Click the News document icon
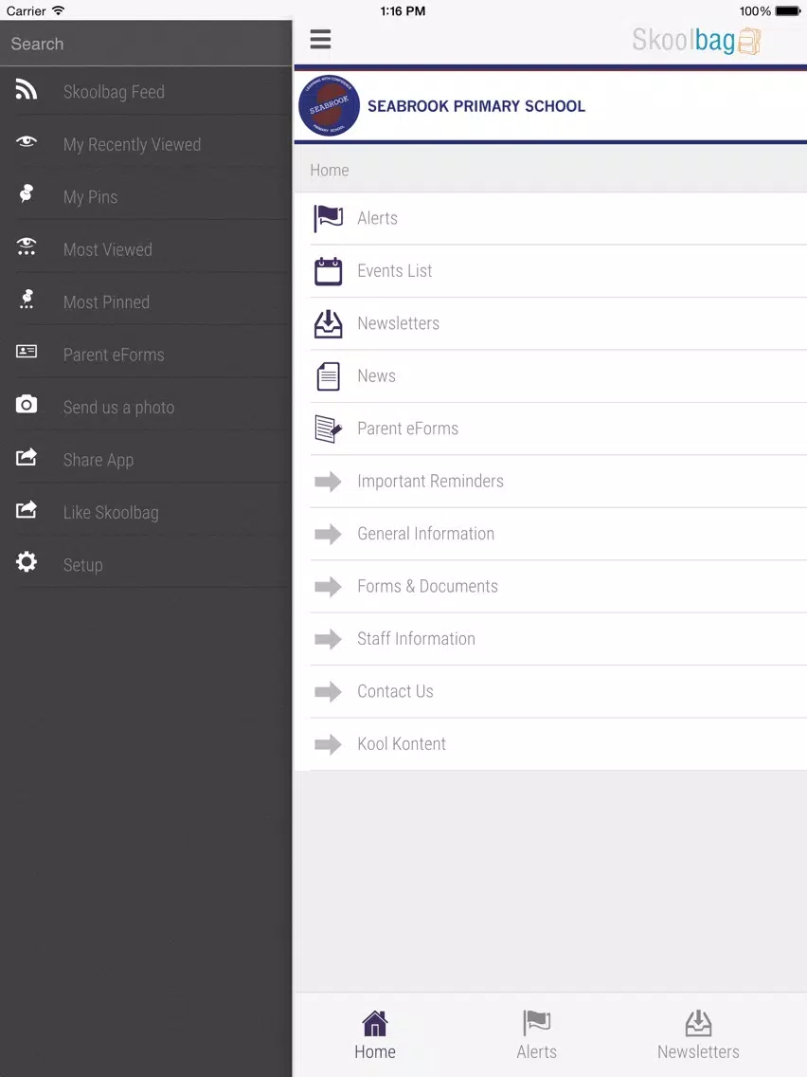The width and height of the screenshot is (807, 1077). (x=328, y=376)
